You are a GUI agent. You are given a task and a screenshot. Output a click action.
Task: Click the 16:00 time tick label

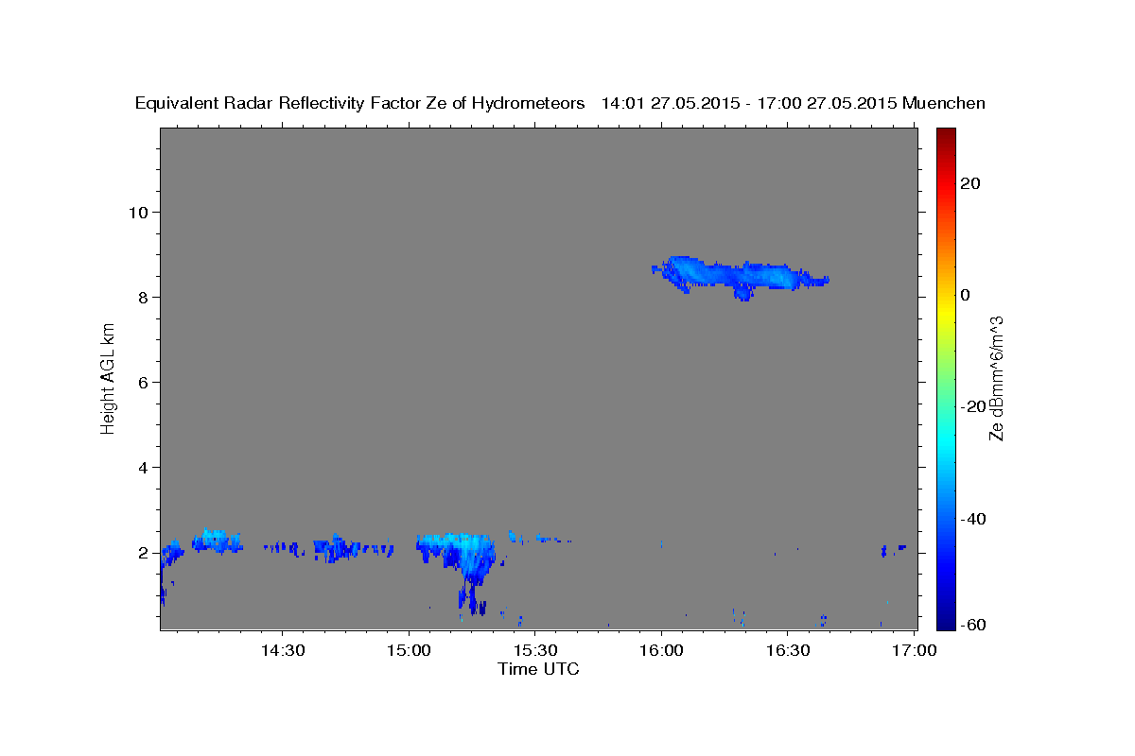661,650
